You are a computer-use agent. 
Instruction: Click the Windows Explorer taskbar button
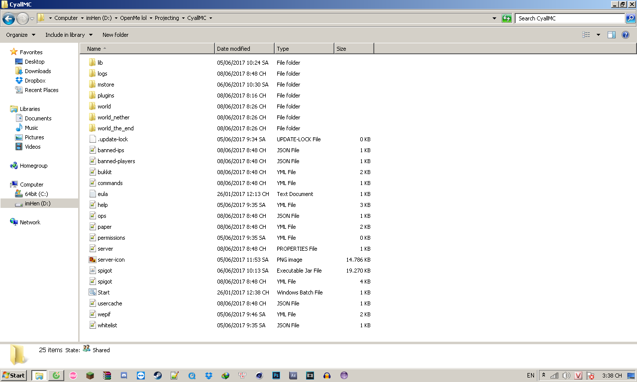(x=39, y=376)
